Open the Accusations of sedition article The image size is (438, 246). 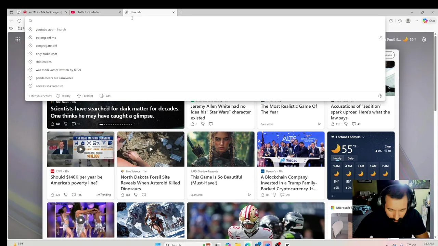pyautogui.click(x=360, y=112)
